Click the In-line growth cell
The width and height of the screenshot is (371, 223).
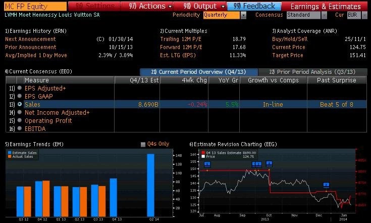(273, 105)
